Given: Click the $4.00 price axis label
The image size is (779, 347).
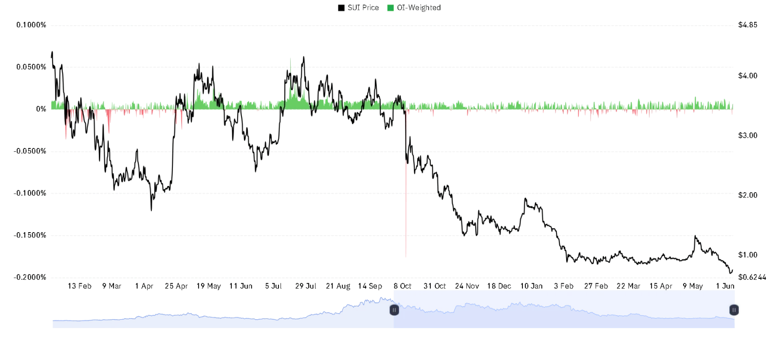Looking at the screenshot, I should pos(748,76).
